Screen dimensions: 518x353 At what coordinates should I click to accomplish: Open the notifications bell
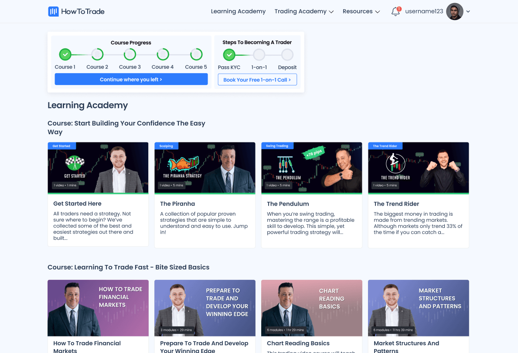pyautogui.click(x=395, y=12)
